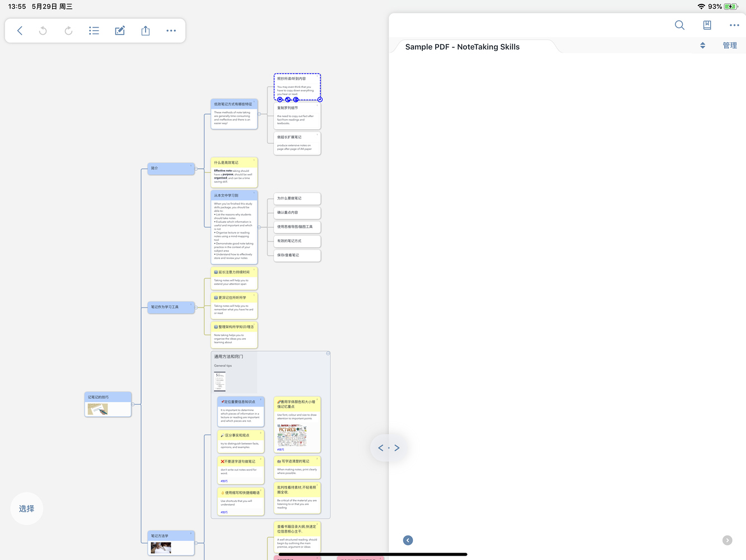Image resolution: width=746 pixels, height=560 pixels.
Task: Undo the last mindmap action
Action: click(x=43, y=31)
